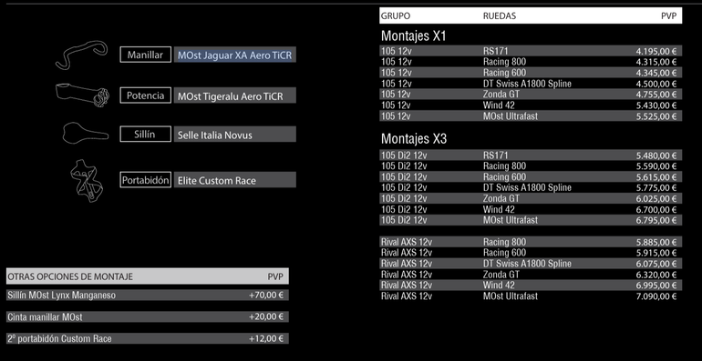Select Zonda GT priced 4.755,00 €

tap(501, 95)
